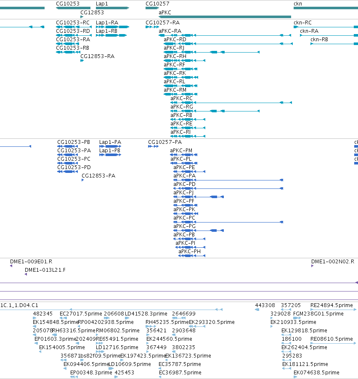Click transcript CG10253-RB
This screenshot has width=358, height=379.
68,52
